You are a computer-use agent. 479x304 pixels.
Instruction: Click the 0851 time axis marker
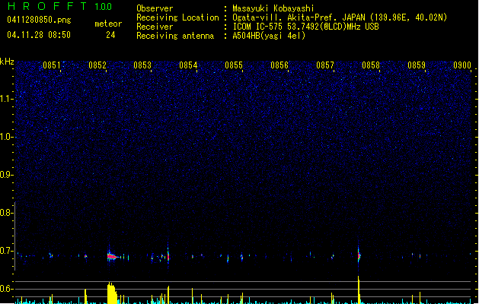coord(52,65)
